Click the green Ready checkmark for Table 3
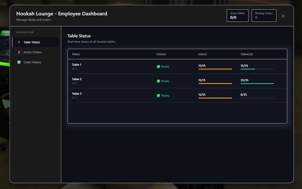Viewport: 302px width, 189px height. [158, 95]
